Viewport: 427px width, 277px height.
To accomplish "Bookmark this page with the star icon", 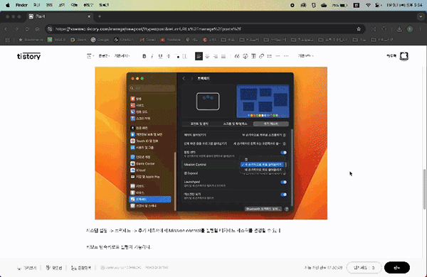I will pyautogui.click(x=359, y=29).
